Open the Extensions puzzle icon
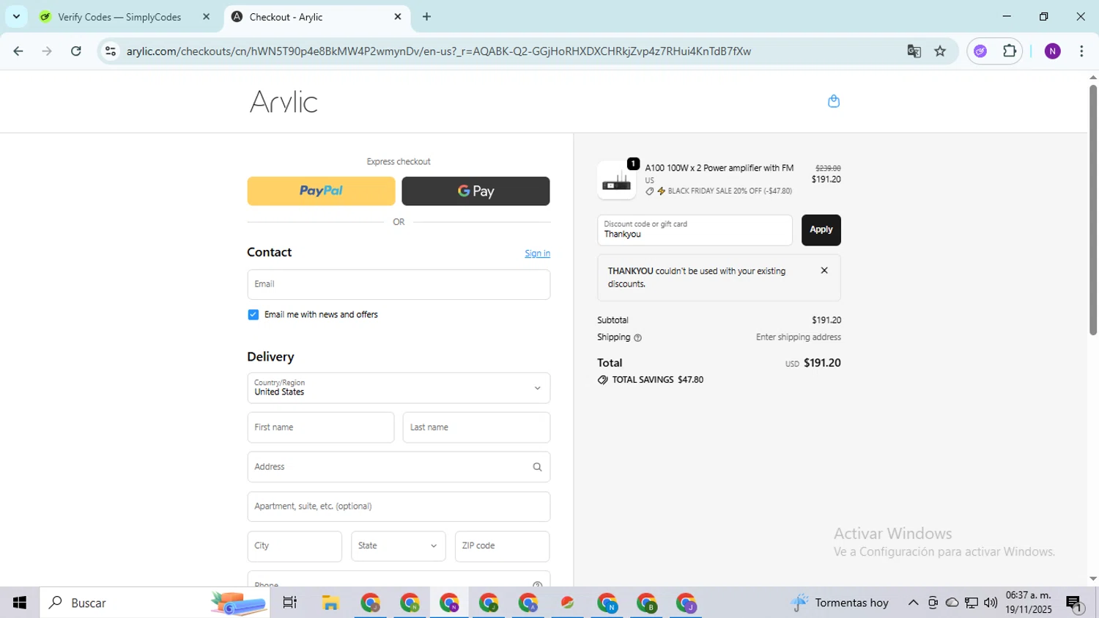This screenshot has height=618, width=1099. tap(1009, 51)
